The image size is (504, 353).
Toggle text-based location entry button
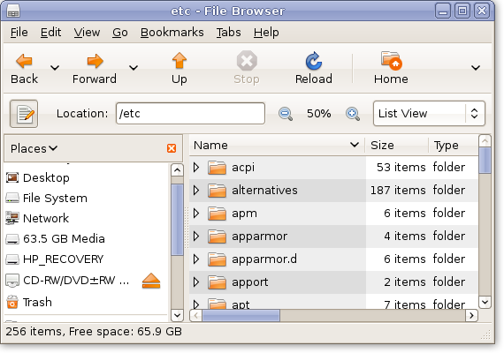(24, 114)
